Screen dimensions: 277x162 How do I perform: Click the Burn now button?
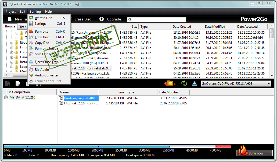[x=254, y=153]
